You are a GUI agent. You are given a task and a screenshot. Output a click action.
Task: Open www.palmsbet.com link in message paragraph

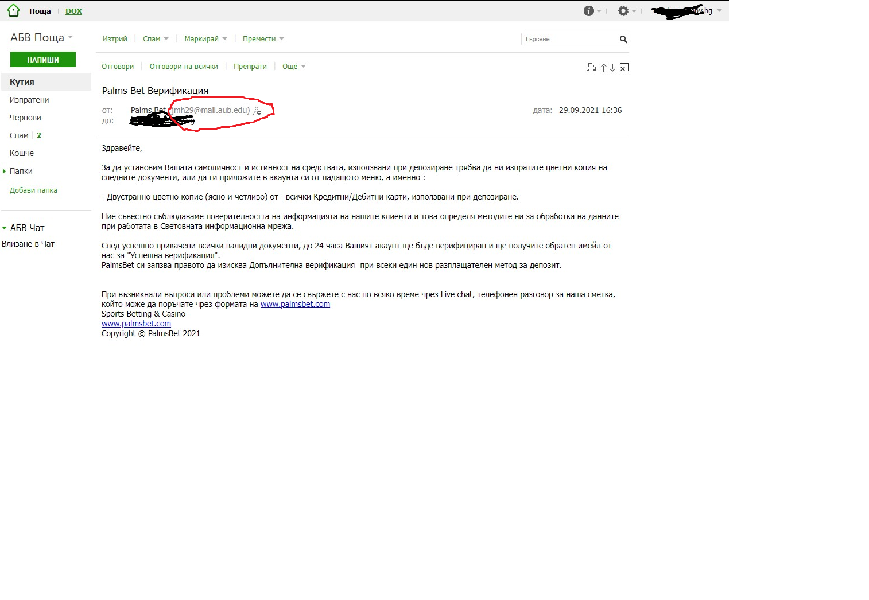(295, 305)
